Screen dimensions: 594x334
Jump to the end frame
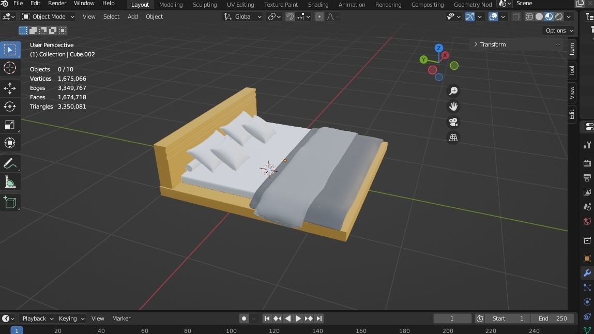tap(319, 318)
